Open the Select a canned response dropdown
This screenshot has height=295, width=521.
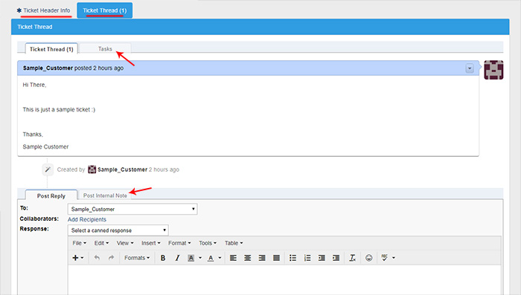118,230
